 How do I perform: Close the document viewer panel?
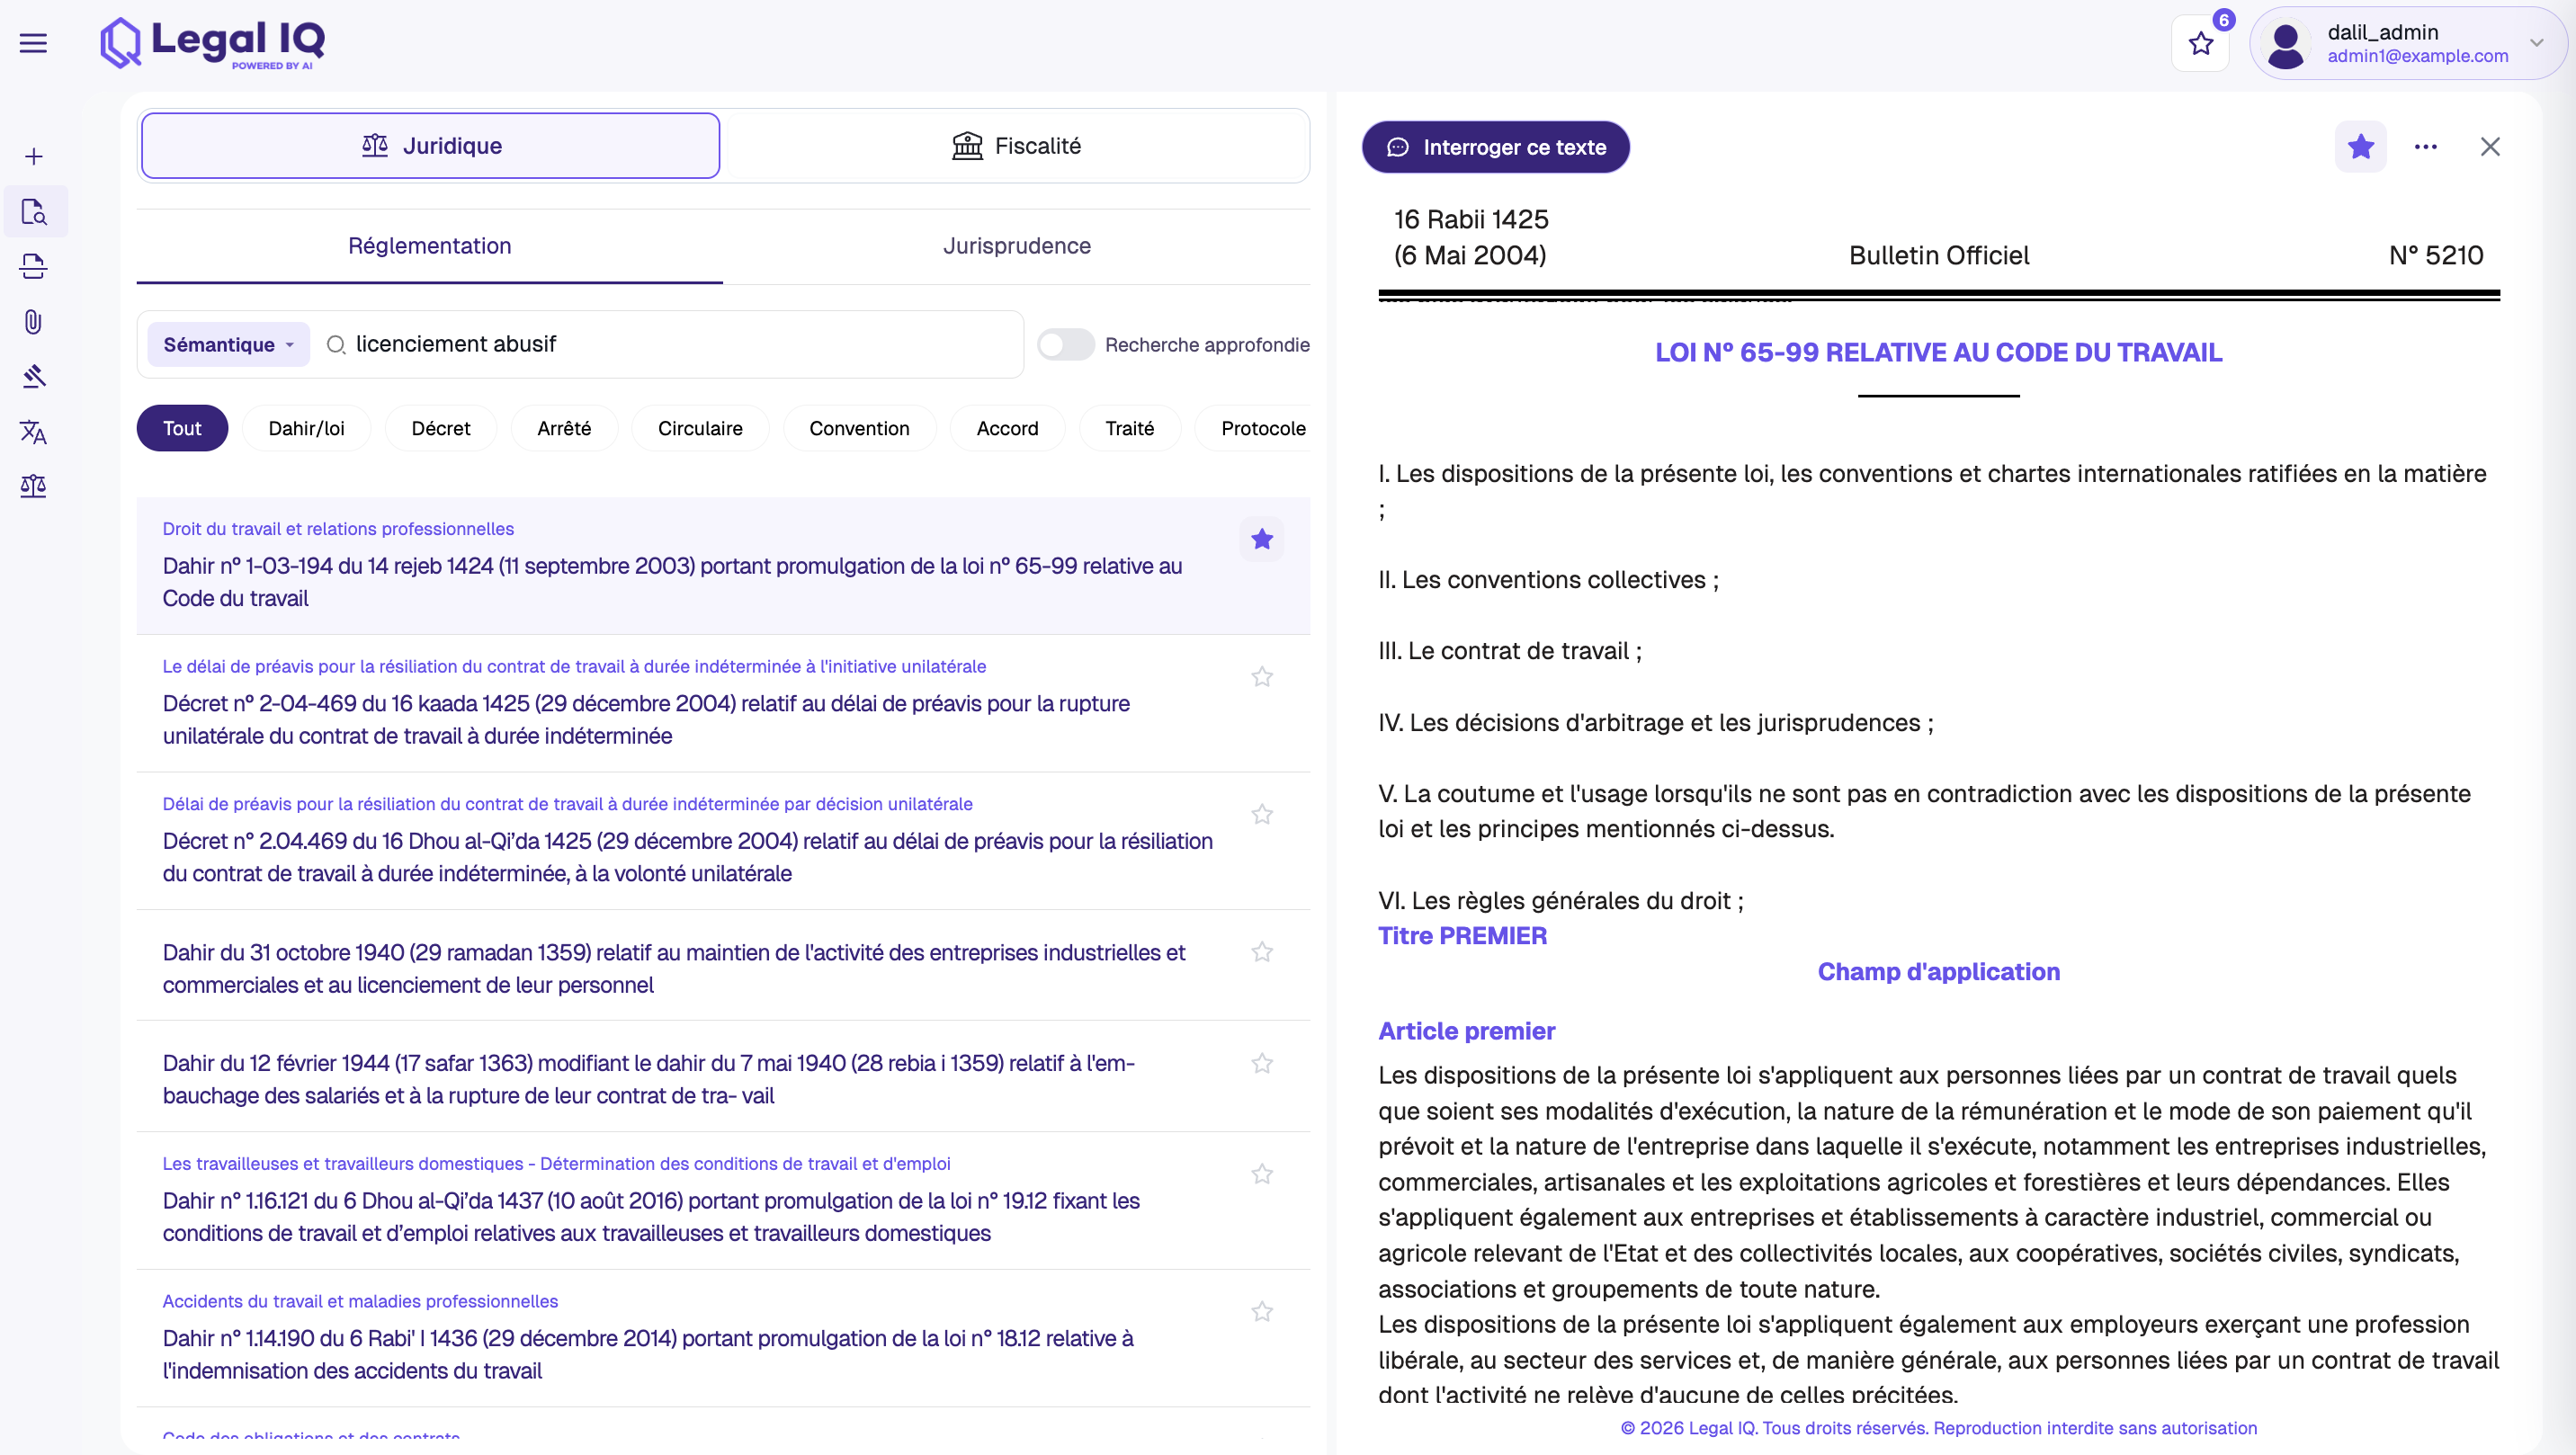[x=2490, y=147]
